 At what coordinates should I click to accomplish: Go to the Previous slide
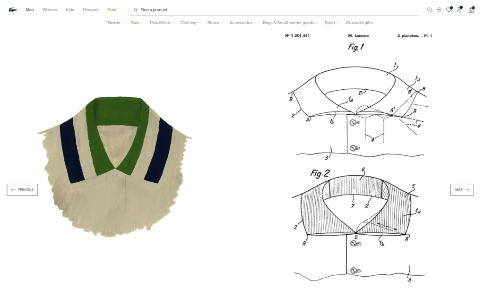[x=22, y=190]
